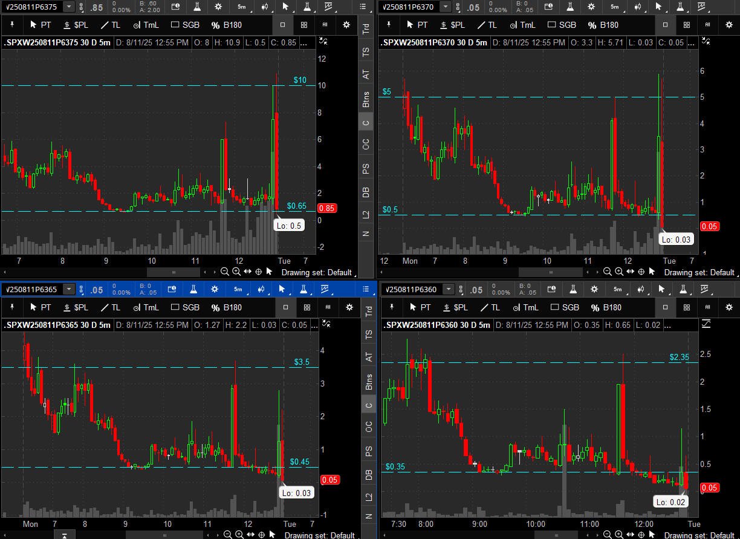Click the PT pointer button in P6370 panel
740x539 pixels.
coord(416,25)
